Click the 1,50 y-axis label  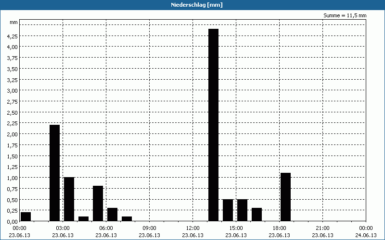pyautogui.click(x=13, y=156)
